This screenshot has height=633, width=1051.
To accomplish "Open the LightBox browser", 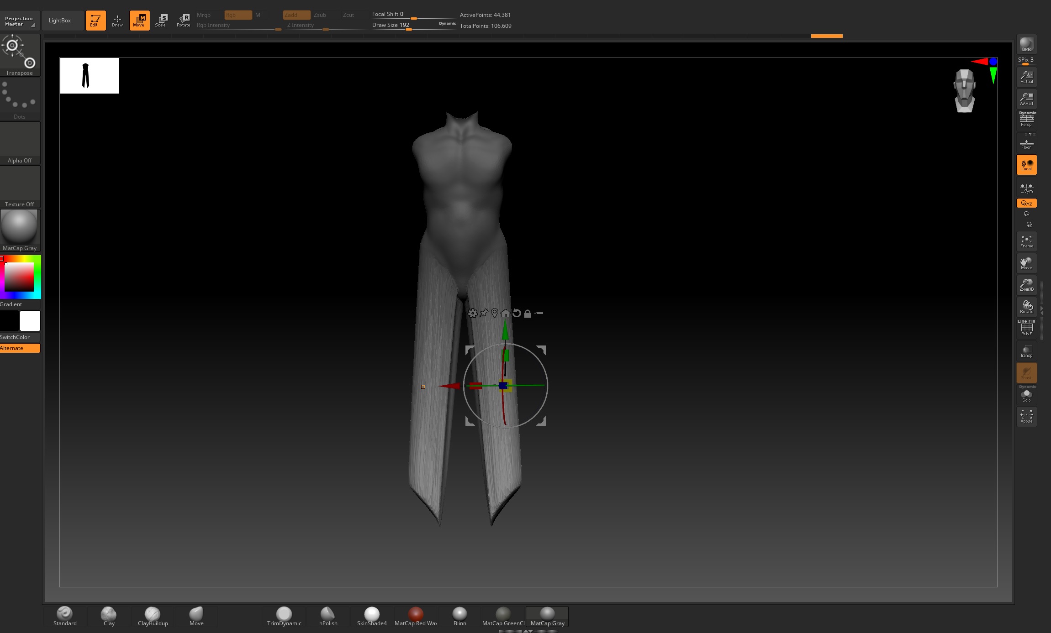I will [x=60, y=21].
